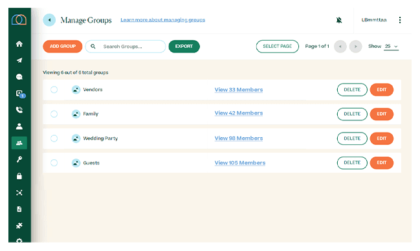
Task: Delete the Guests group
Action: 352,163
